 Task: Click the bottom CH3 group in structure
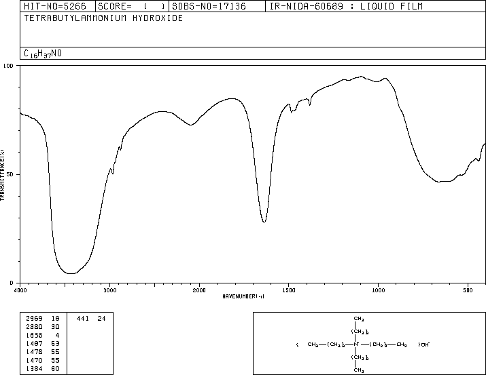pos(359,370)
